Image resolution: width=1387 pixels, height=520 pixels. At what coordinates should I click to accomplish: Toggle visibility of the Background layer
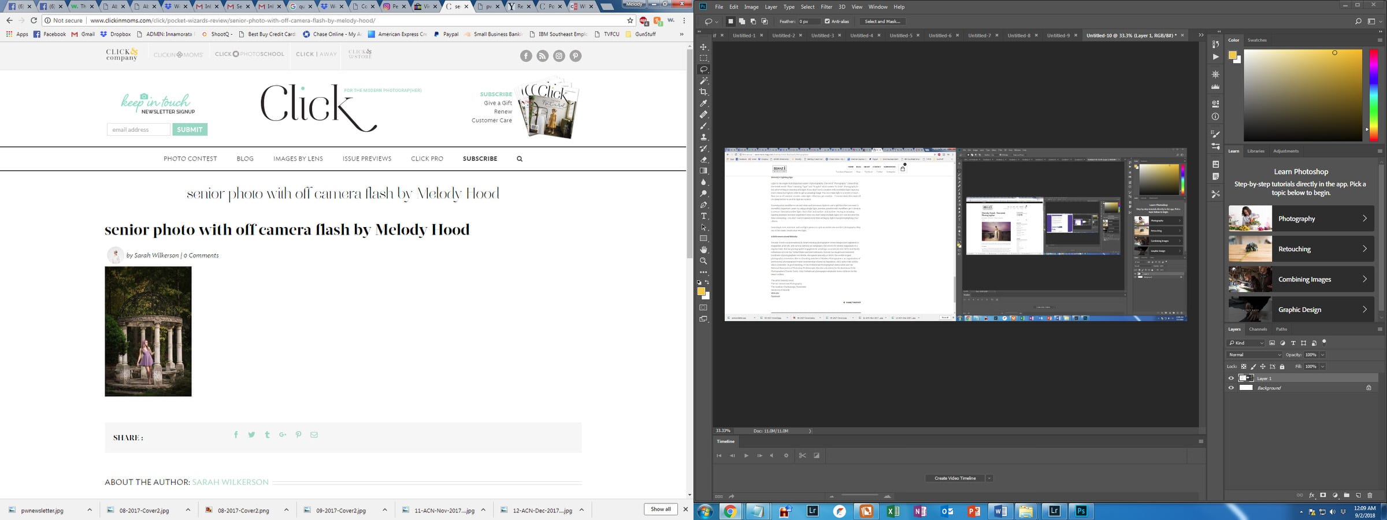1231,388
